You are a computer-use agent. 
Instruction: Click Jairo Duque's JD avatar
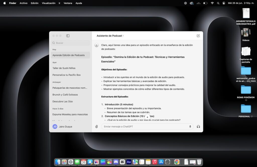55,127
